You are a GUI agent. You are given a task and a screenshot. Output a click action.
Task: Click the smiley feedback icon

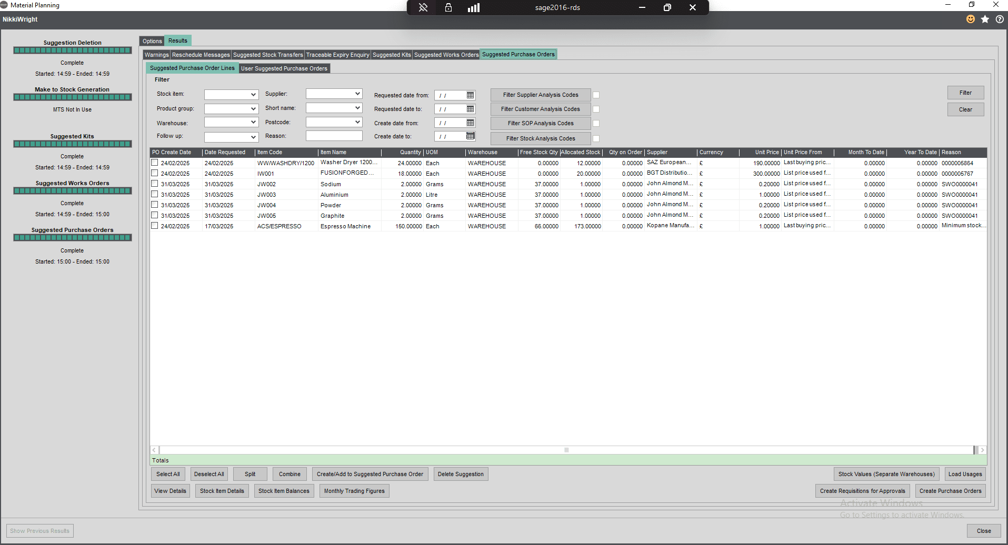click(971, 19)
